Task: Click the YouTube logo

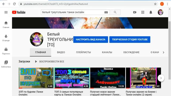Action: coord(19,12)
